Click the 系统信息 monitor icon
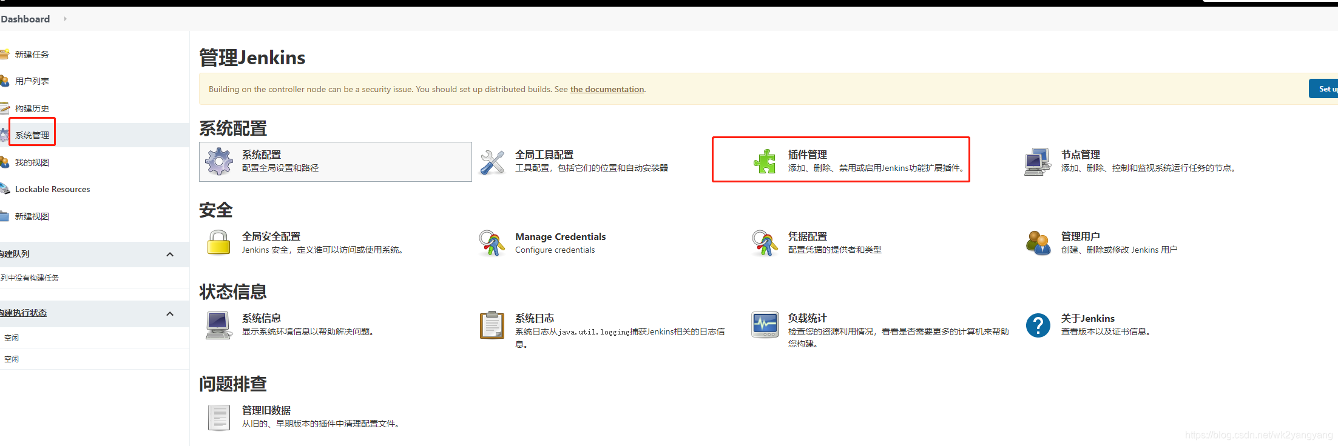 point(218,325)
